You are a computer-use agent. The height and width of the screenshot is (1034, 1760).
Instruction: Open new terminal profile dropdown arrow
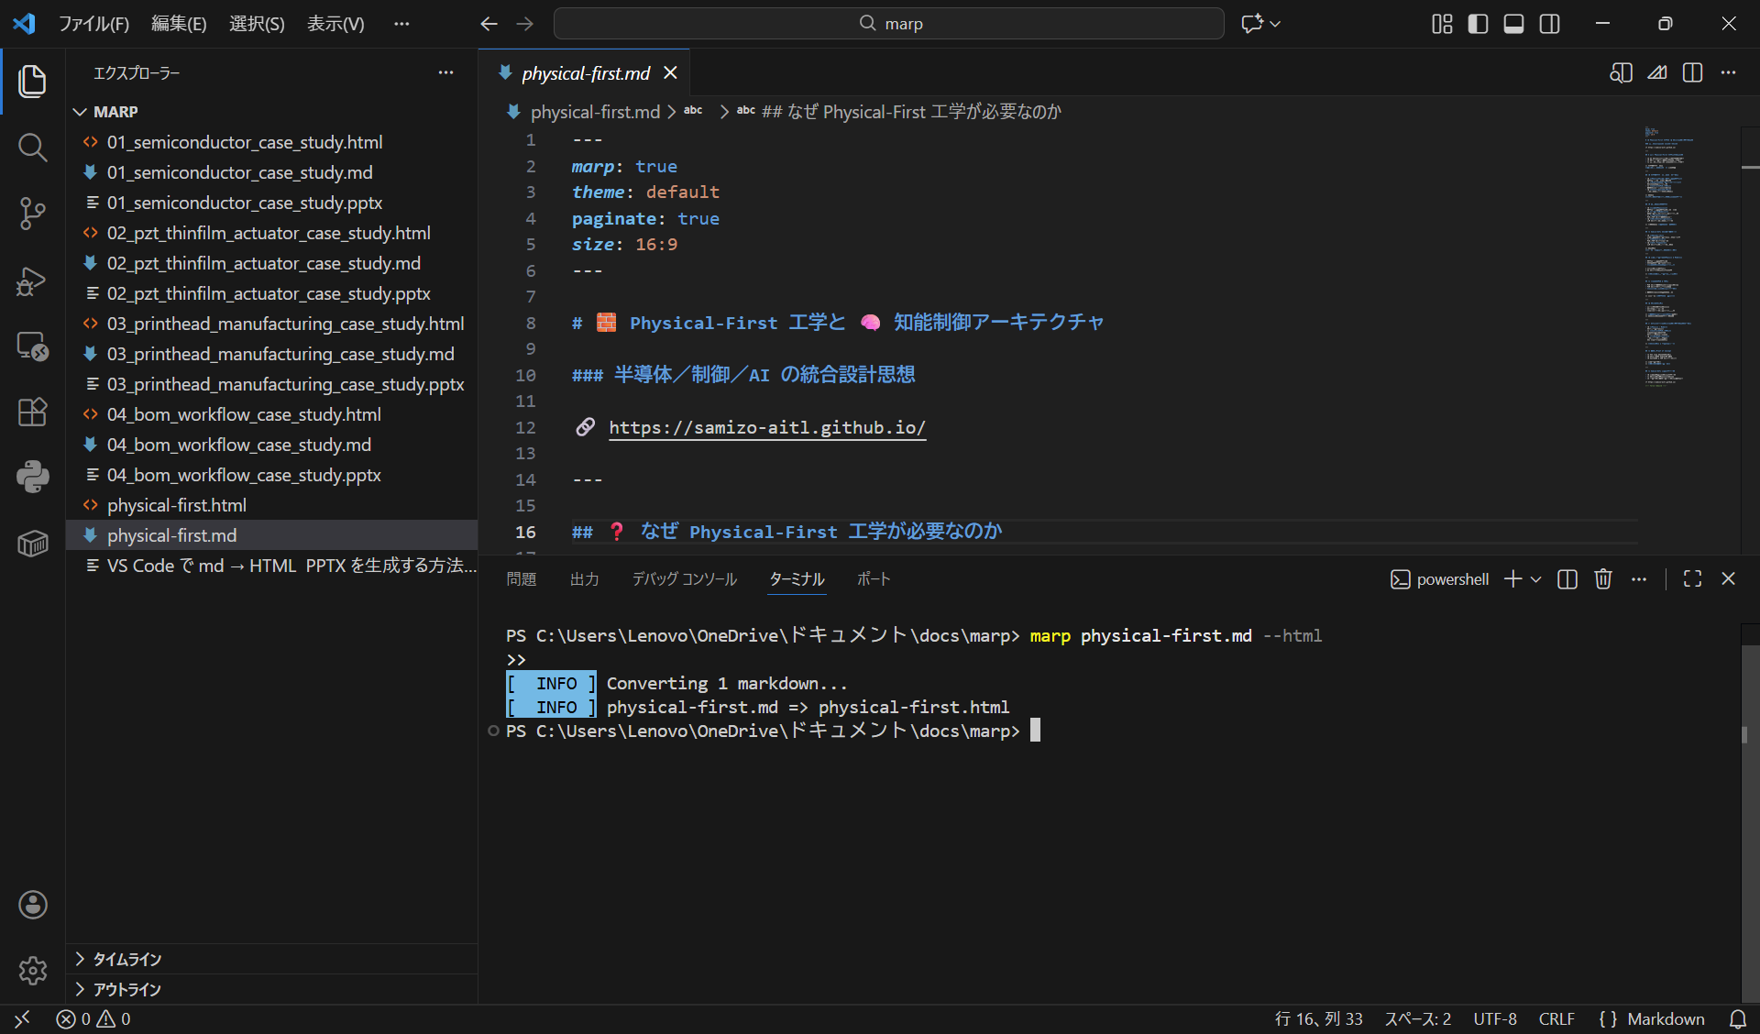point(1536,579)
